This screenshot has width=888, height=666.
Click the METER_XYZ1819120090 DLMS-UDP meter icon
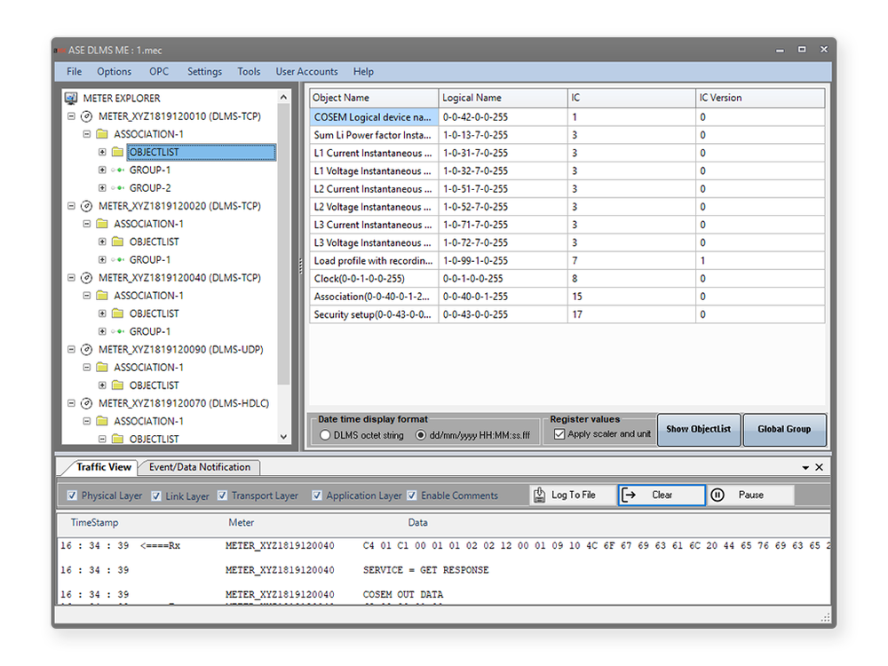click(87, 350)
